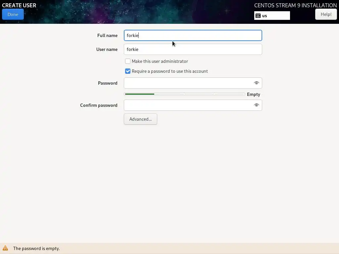Click the 'Make this user administrator' label text
The image size is (339, 254).
point(160,61)
